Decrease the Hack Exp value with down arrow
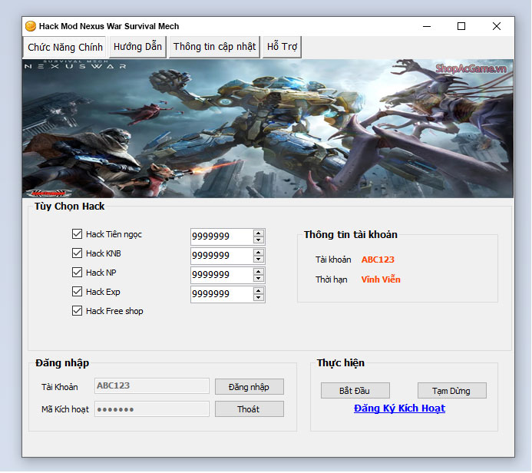Viewport: 532px width, 473px height. click(259, 298)
